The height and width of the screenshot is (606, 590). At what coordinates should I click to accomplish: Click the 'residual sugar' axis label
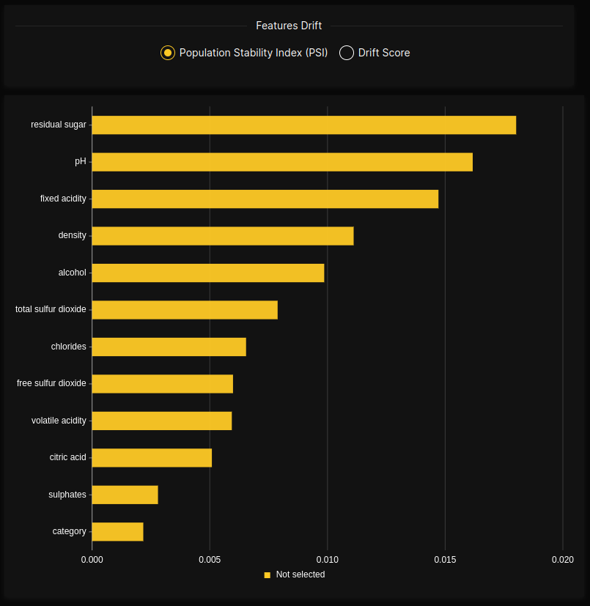coord(58,125)
